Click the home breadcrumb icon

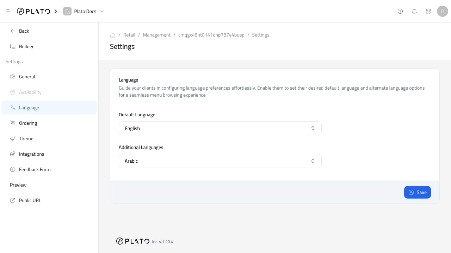(113, 35)
